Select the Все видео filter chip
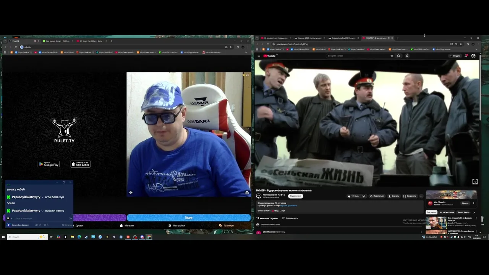 [431, 212]
